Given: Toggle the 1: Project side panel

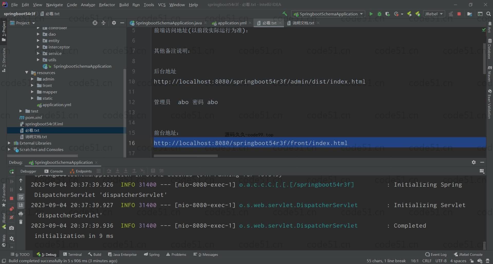Looking at the screenshot, I should click(x=4, y=31).
